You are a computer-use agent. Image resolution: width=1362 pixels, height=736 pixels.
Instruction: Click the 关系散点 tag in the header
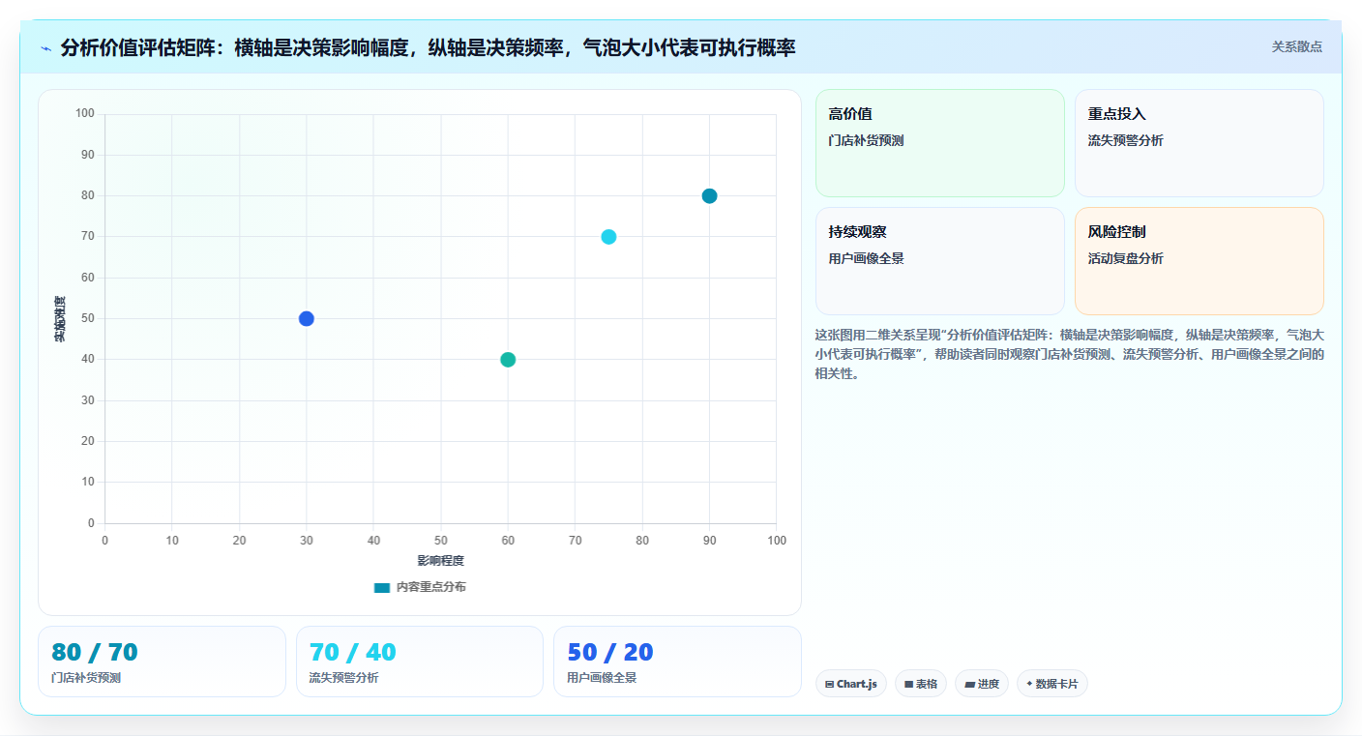point(1296,46)
